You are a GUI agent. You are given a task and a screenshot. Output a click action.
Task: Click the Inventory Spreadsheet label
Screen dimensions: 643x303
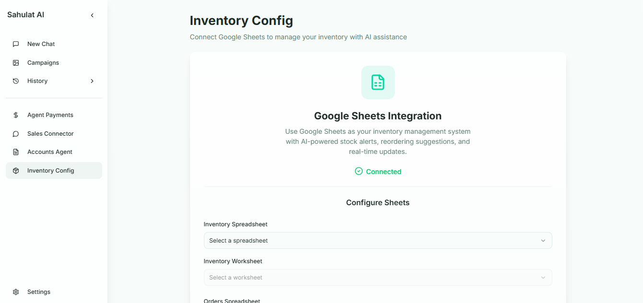236,224
